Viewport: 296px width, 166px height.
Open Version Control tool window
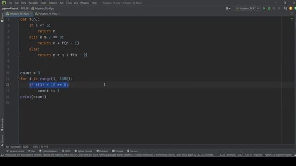point(15,151)
